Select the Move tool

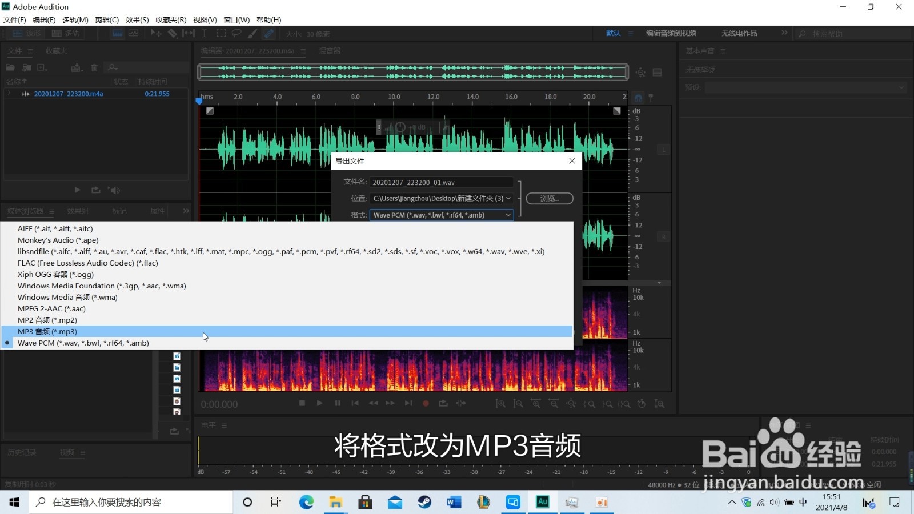pyautogui.click(x=156, y=34)
